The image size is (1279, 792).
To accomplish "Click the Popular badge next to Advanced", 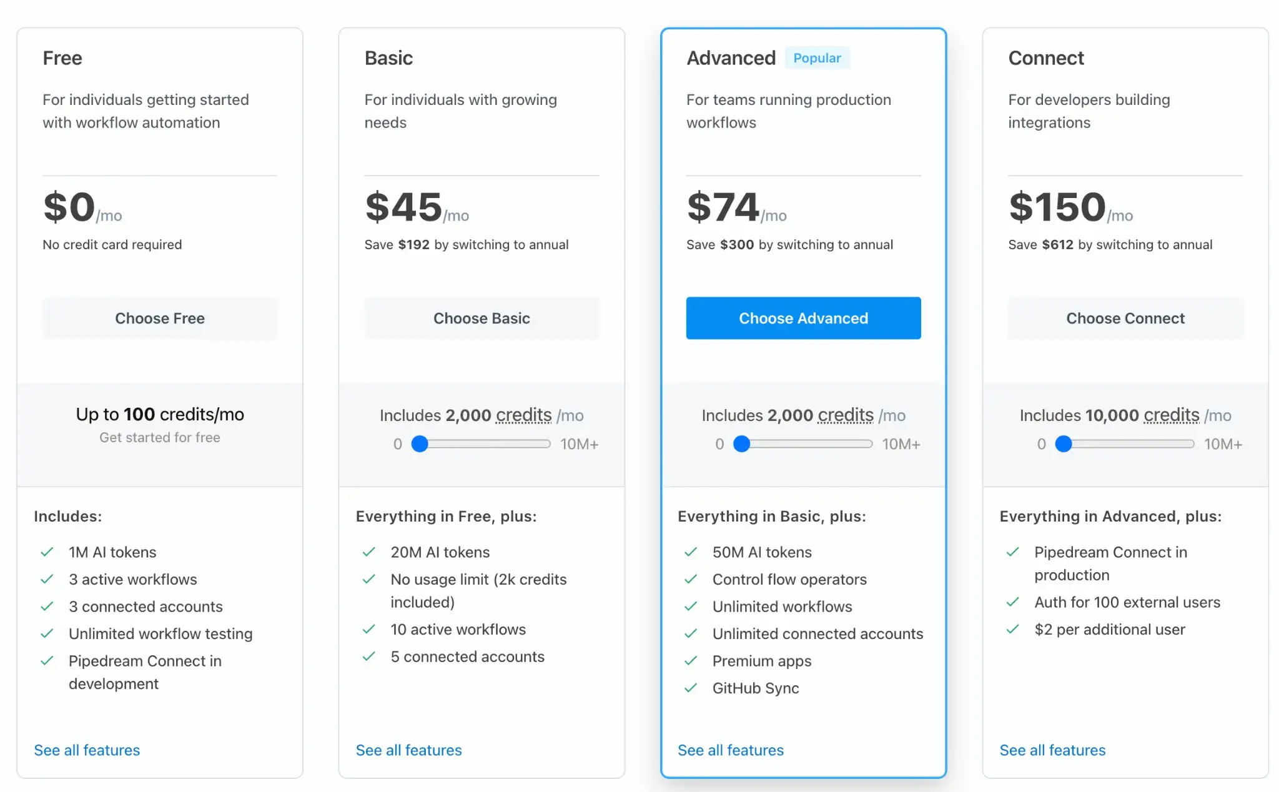I will [817, 58].
